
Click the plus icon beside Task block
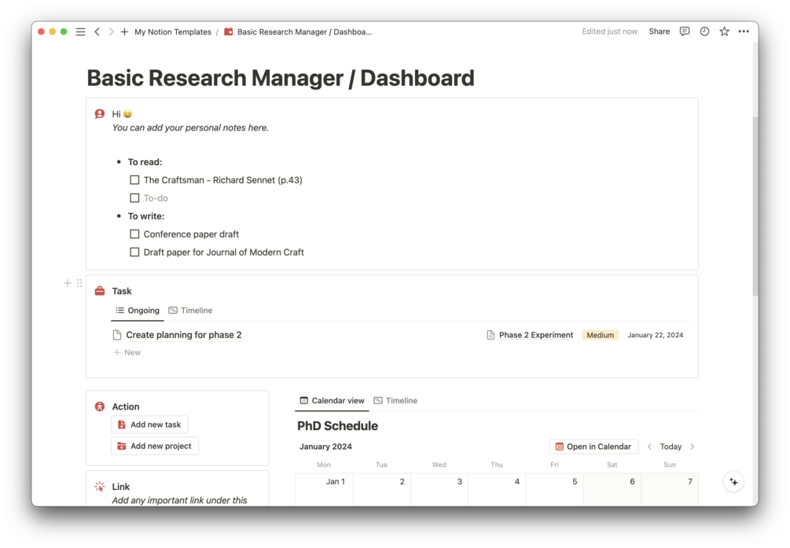click(x=68, y=283)
